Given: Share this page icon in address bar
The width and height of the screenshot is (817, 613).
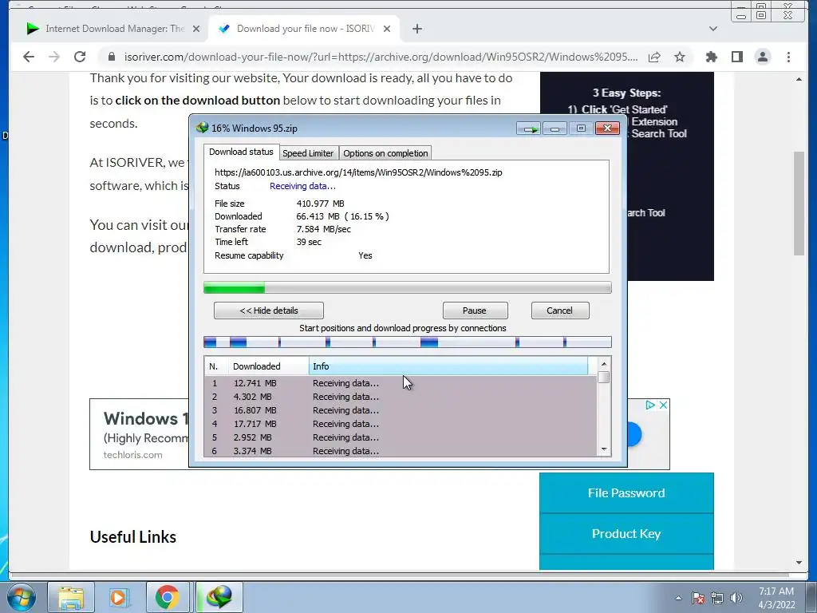Looking at the screenshot, I should 654,57.
